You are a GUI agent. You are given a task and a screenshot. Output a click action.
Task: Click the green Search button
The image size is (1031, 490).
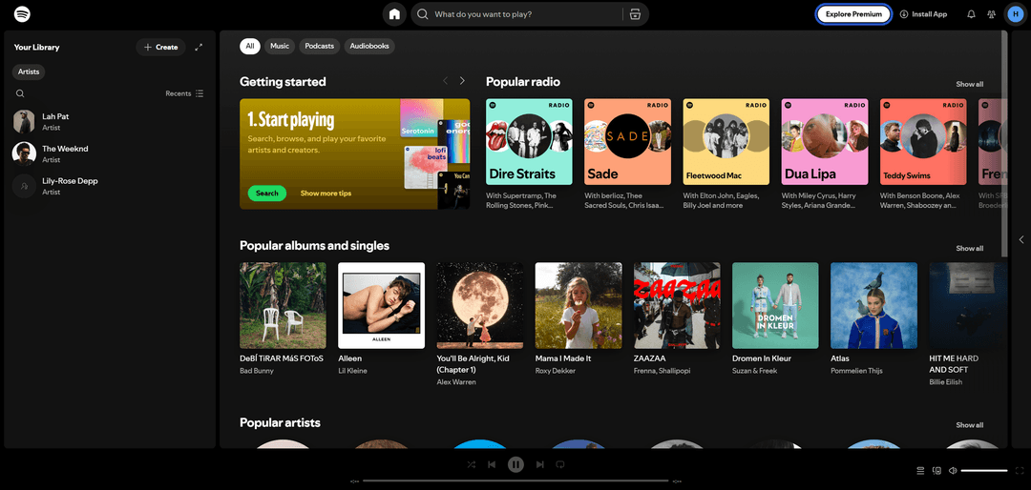267,194
